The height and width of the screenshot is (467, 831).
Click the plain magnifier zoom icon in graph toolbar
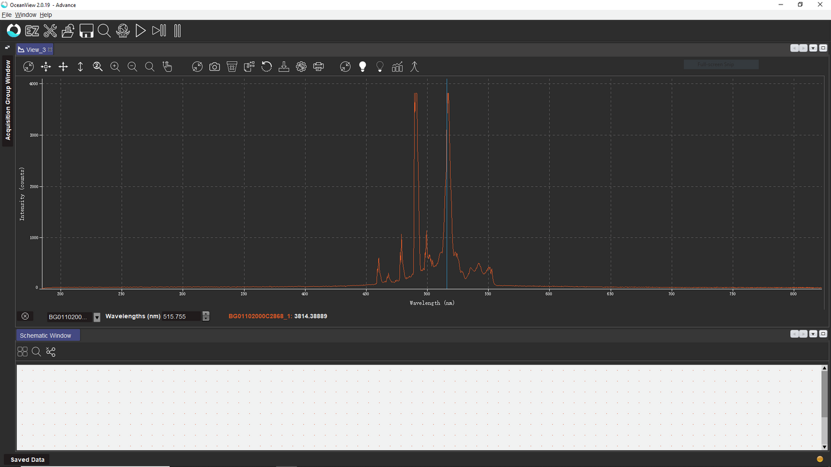pyautogui.click(x=150, y=67)
